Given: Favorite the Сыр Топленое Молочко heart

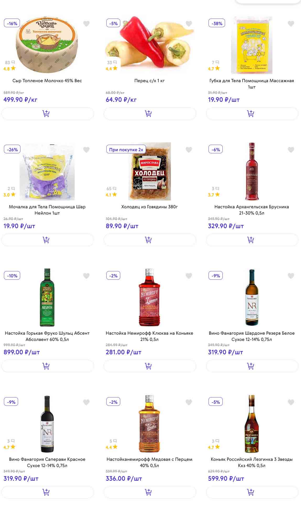Looking at the screenshot, I should tap(86, 24).
